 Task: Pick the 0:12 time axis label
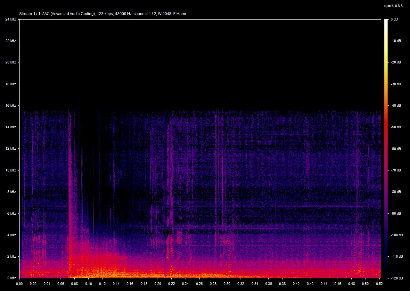pyautogui.click(x=102, y=284)
